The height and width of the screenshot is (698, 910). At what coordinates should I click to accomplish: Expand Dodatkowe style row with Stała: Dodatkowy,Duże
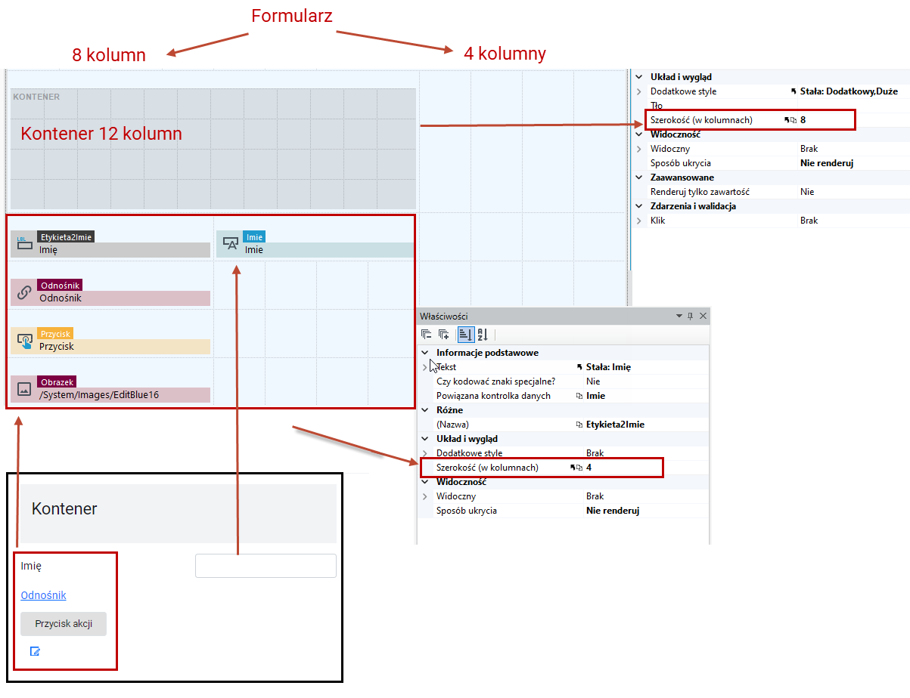639,91
